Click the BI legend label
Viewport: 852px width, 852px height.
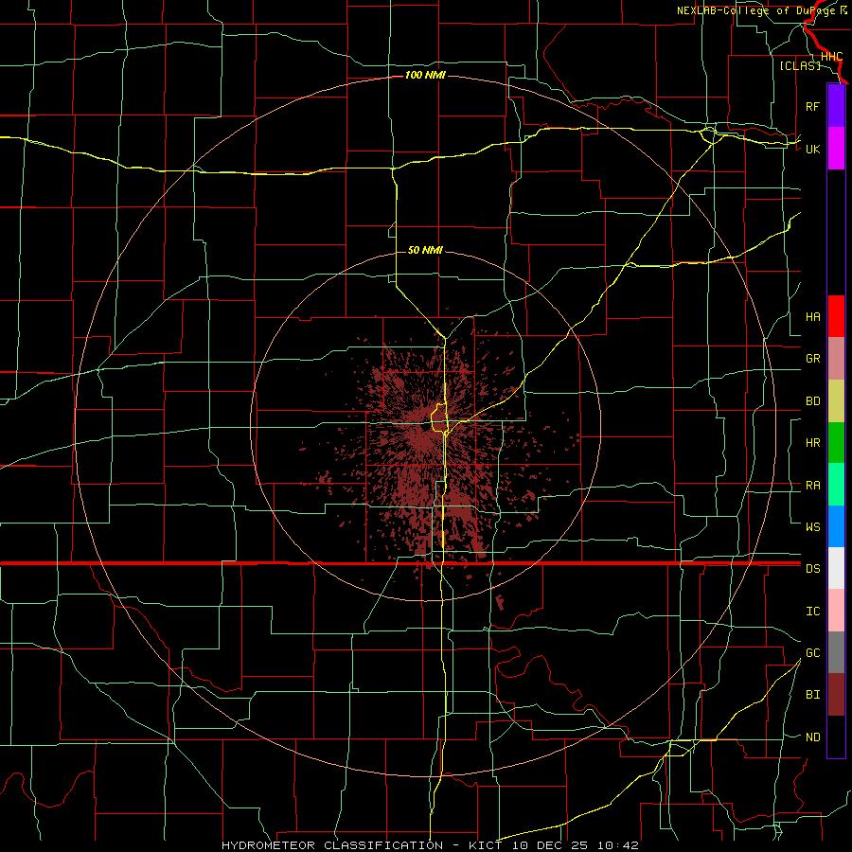812,695
